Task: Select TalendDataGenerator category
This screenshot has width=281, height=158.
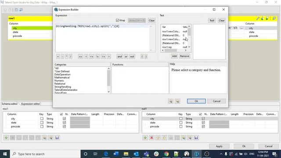Action: 66,90
